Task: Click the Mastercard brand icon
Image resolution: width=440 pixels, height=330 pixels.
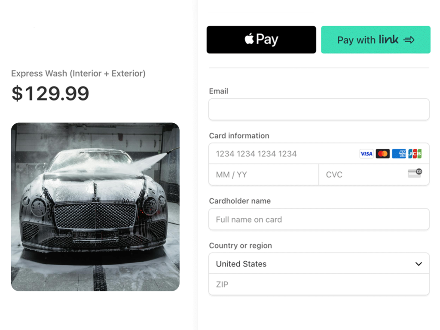Action: (x=382, y=153)
